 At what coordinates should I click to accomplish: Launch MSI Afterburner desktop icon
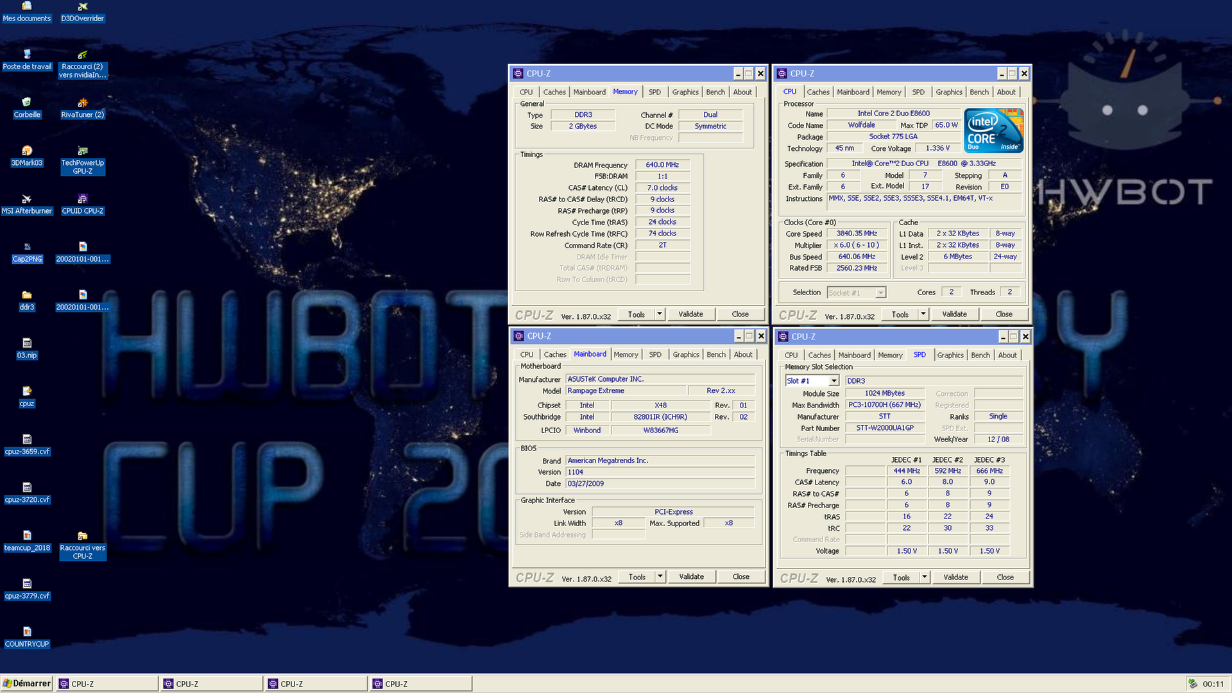click(x=26, y=204)
